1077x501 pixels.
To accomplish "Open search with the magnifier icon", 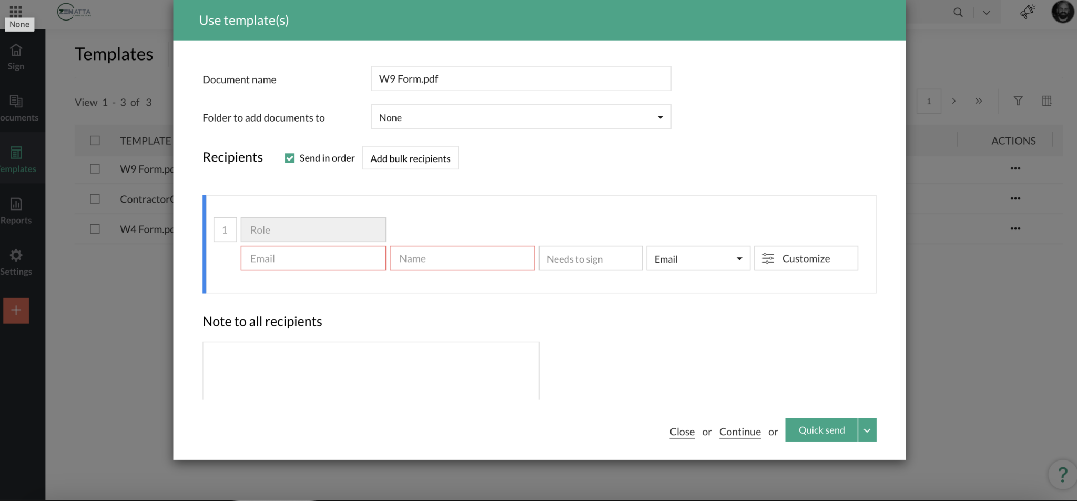I will point(958,12).
